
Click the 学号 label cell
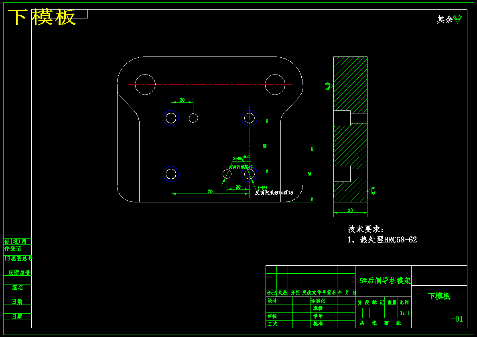tap(318, 316)
